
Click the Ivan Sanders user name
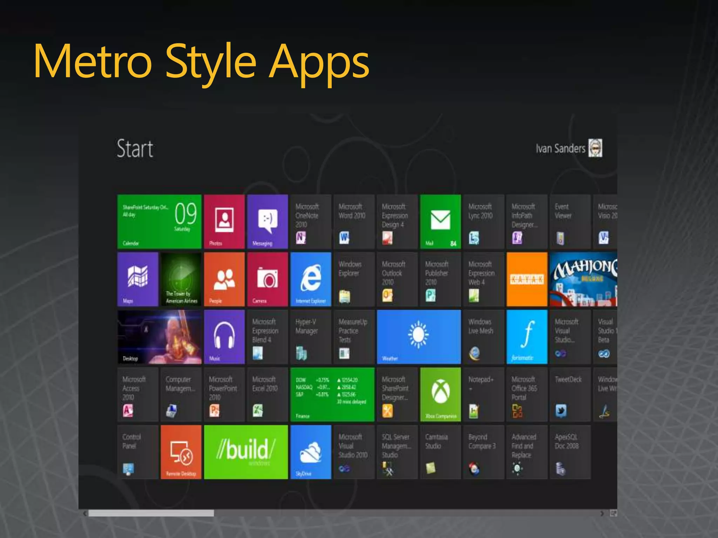click(x=560, y=149)
